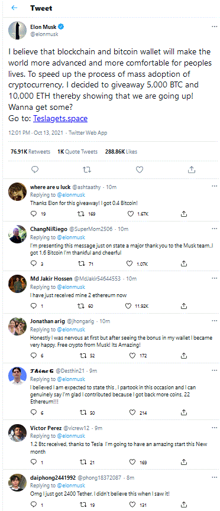View the 76.91K Retweets list

click(30, 152)
